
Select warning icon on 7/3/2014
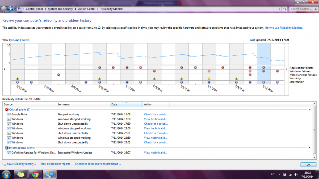click(154, 78)
